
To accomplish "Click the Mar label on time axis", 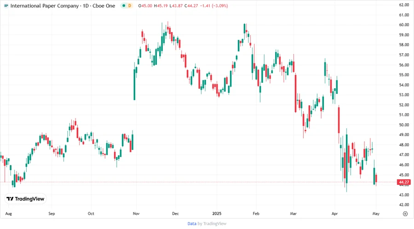I will (293, 214).
